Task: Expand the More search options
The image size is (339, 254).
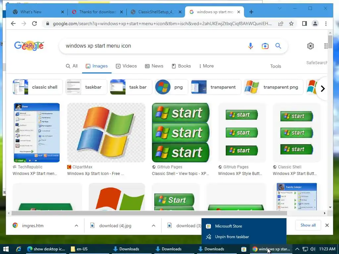Action: point(206,66)
